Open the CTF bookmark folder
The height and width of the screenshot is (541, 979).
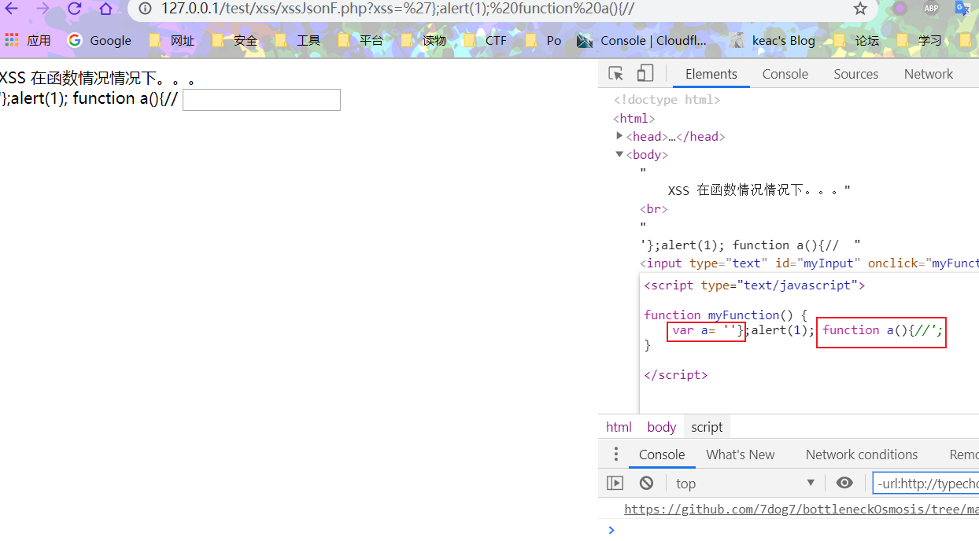point(486,40)
